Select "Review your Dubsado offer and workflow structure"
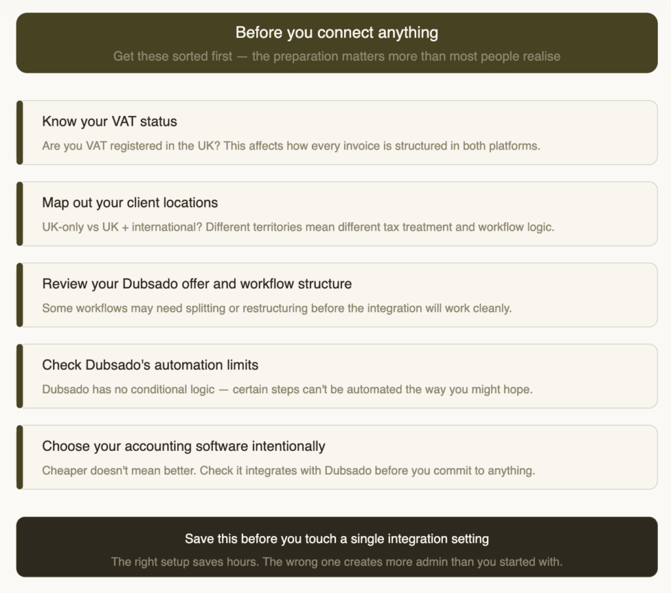Image resolution: width=671 pixels, height=593 pixels. click(x=197, y=284)
